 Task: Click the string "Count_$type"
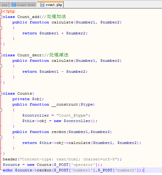pyautogui.click(x=72, y=115)
